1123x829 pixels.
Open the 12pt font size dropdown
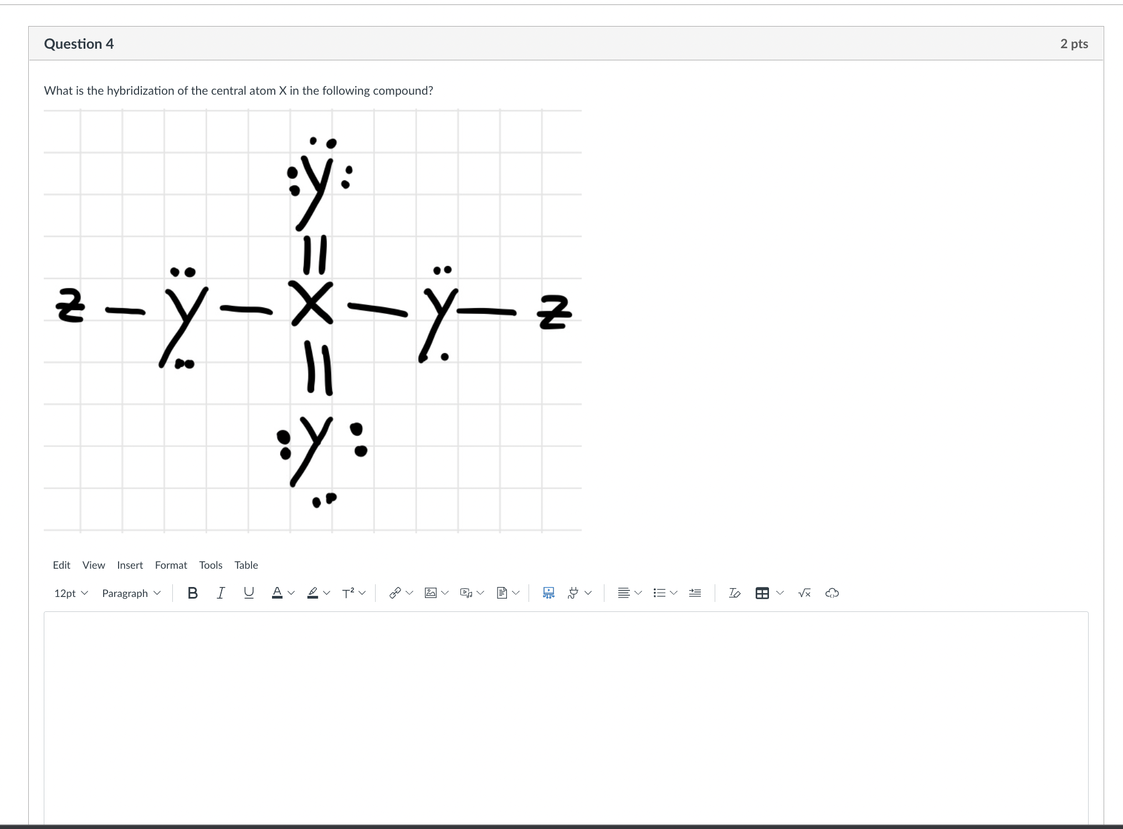[x=71, y=593]
